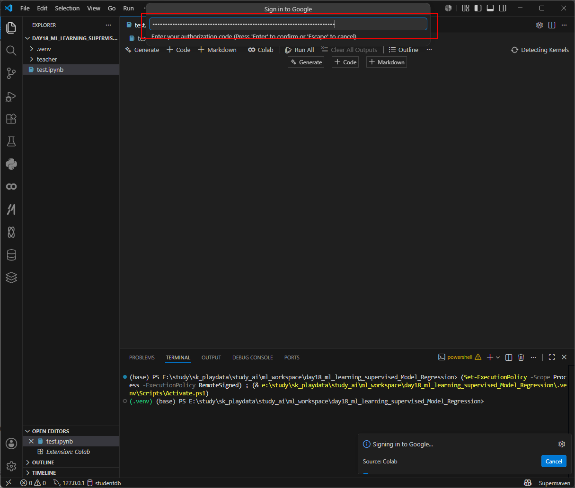Open the Source Control view
Image resolution: width=575 pixels, height=488 pixels.
point(11,73)
